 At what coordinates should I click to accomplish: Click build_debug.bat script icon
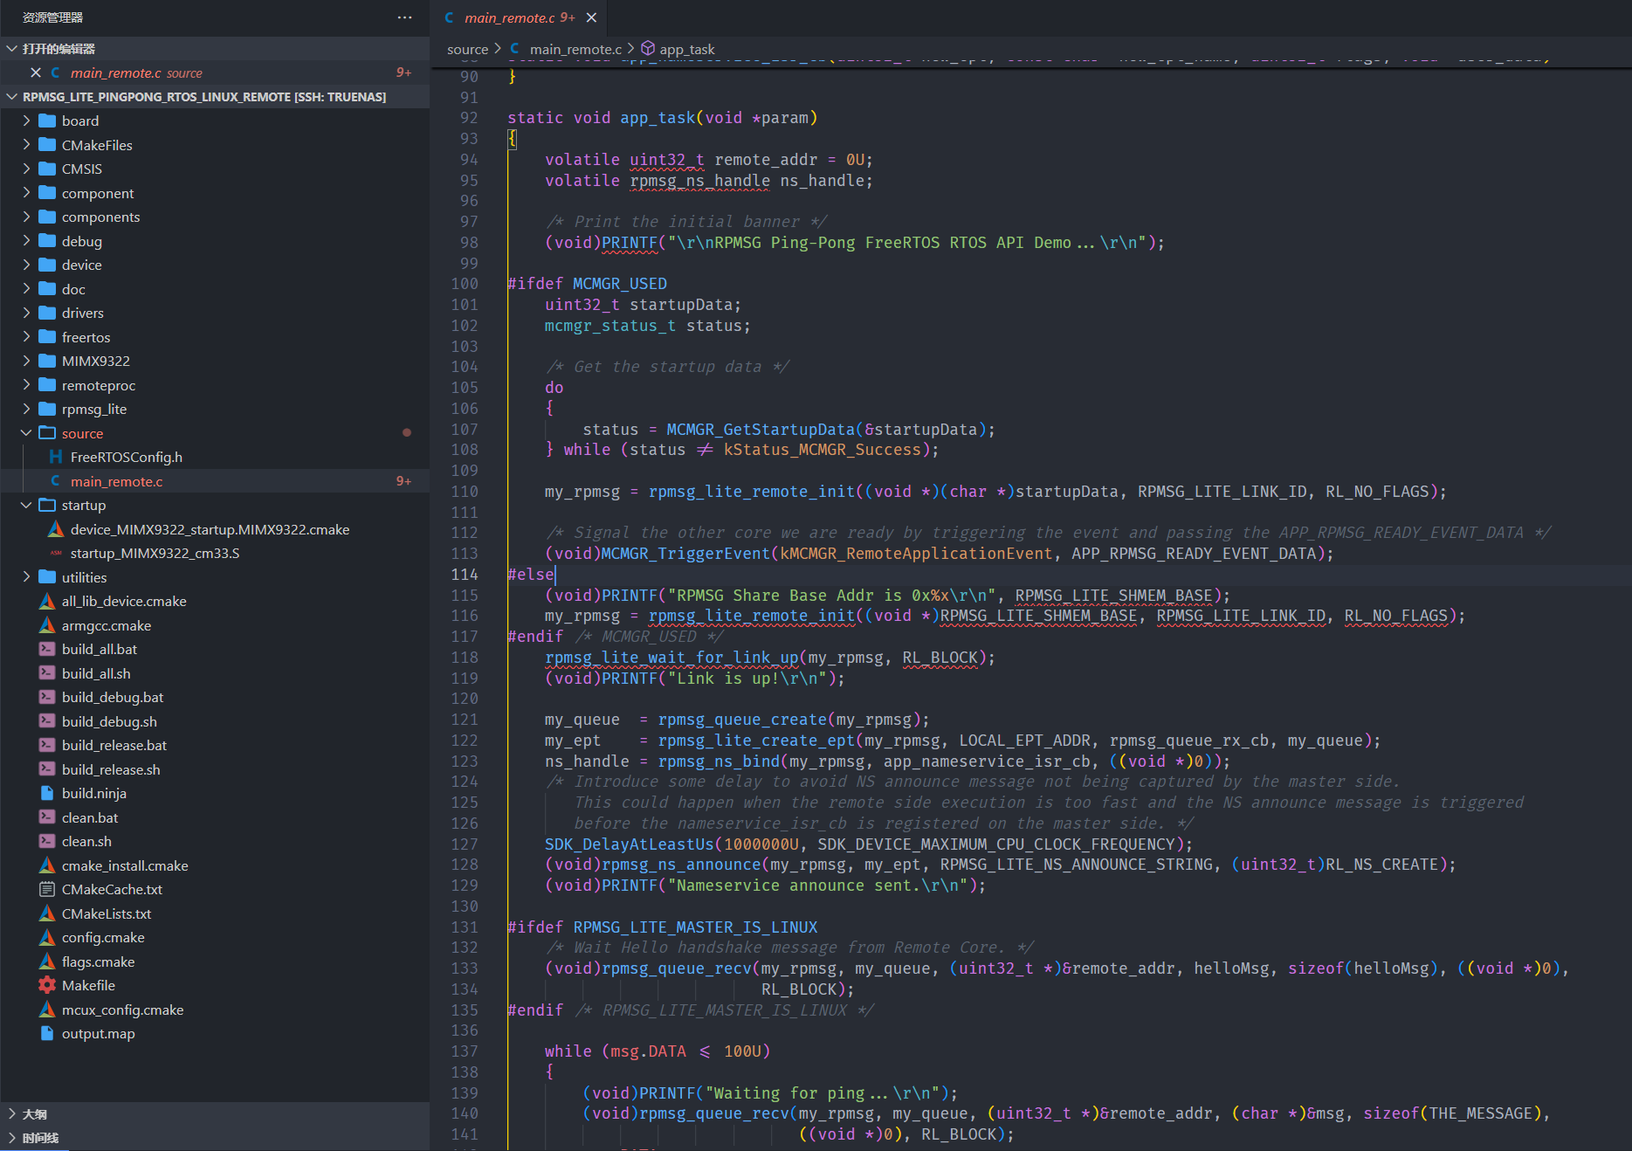47,697
